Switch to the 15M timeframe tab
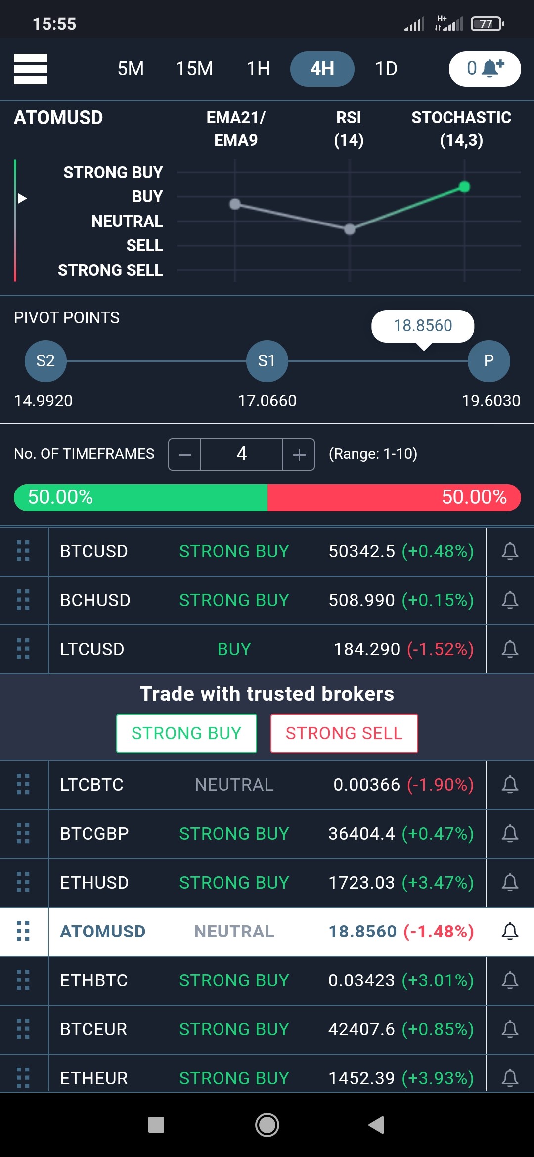The image size is (534, 1157). click(195, 69)
